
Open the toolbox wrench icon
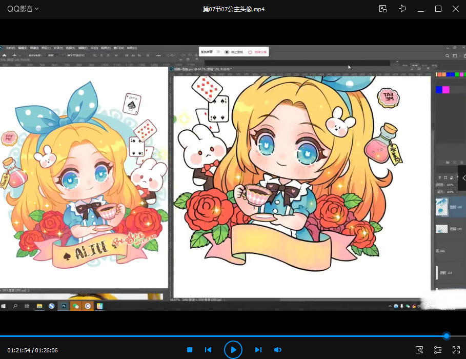419,350
